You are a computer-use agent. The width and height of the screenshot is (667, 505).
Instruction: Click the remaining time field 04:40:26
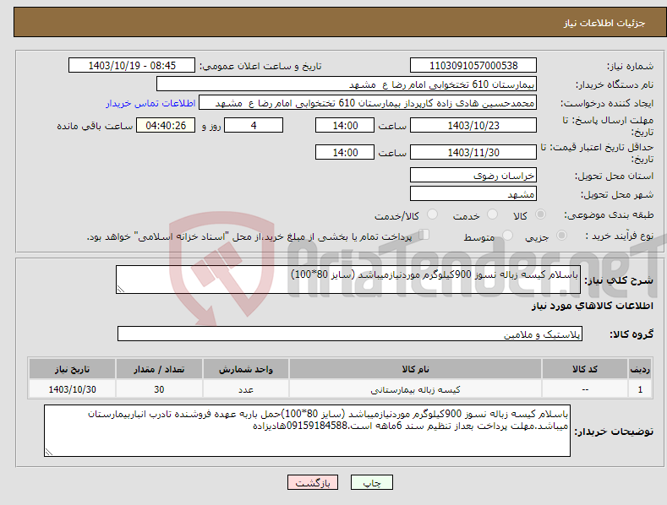(x=166, y=125)
